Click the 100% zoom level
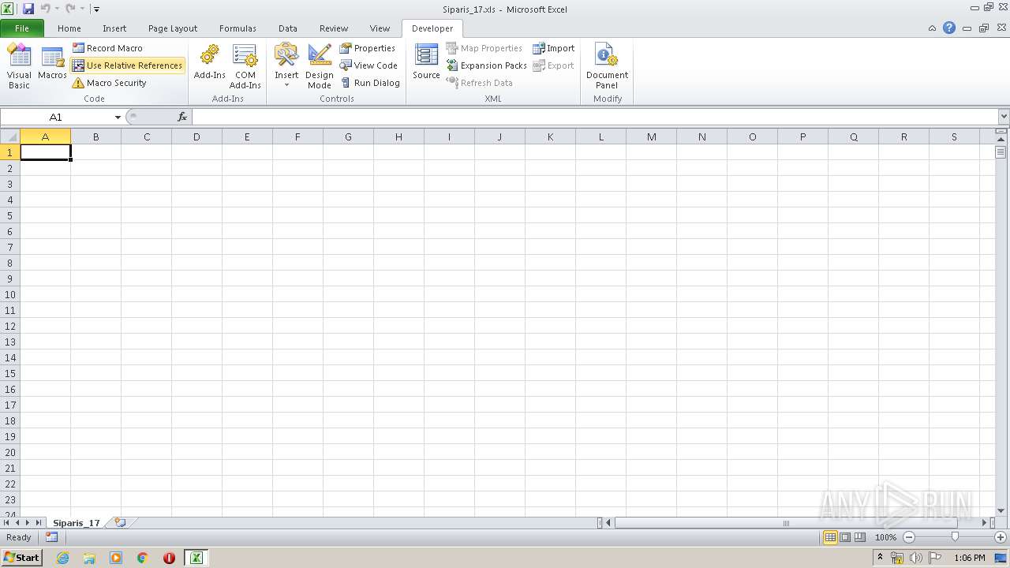 pyautogui.click(x=885, y=537)
